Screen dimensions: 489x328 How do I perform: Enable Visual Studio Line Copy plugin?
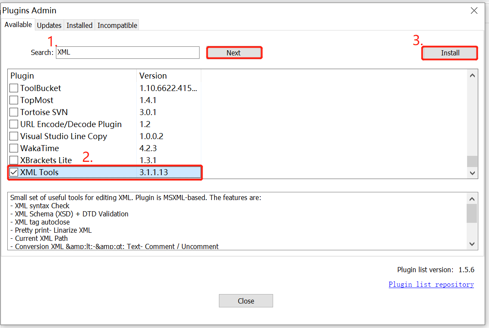click(13, 136)
